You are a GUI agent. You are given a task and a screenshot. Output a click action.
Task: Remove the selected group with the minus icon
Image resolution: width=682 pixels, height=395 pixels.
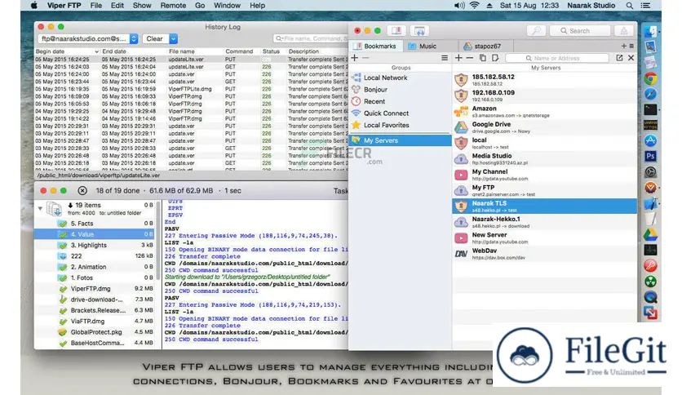tap(365, 58)
